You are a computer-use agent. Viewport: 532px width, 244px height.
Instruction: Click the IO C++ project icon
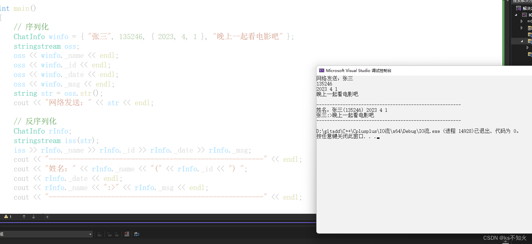[524, 15]
